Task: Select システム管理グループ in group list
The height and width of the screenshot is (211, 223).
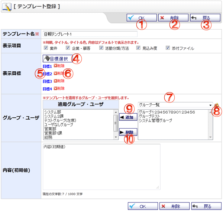Action: (155, 121)
